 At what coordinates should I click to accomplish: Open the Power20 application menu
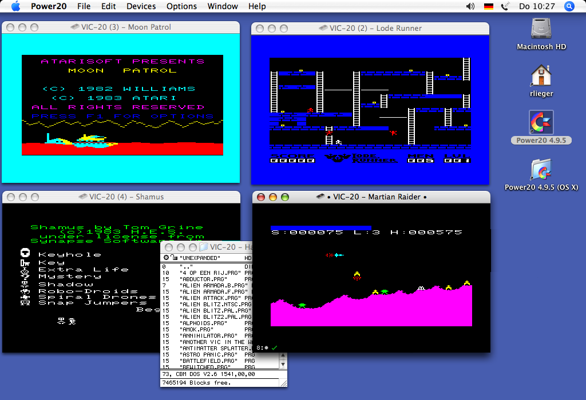coord(49,6)
